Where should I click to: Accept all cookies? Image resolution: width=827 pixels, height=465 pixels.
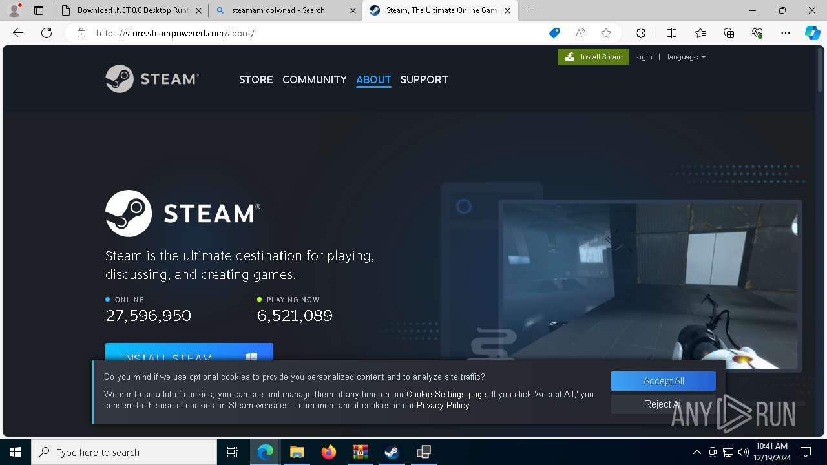pos(664,381)
